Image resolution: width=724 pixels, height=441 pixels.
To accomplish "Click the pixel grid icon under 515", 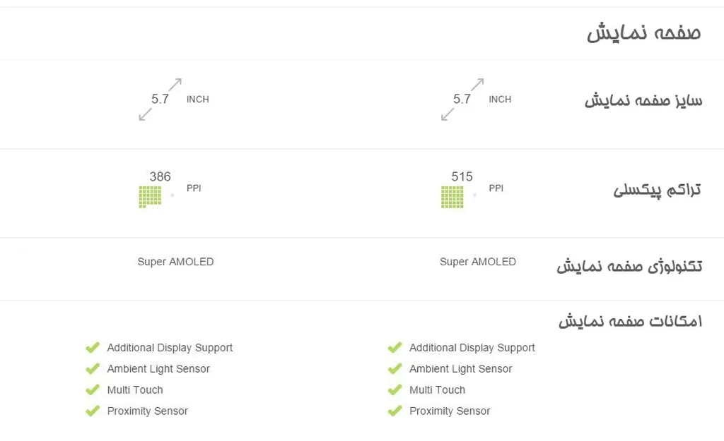I will click(452, 197).
